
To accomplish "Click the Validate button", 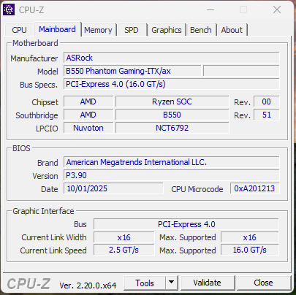I will [208, 283].
